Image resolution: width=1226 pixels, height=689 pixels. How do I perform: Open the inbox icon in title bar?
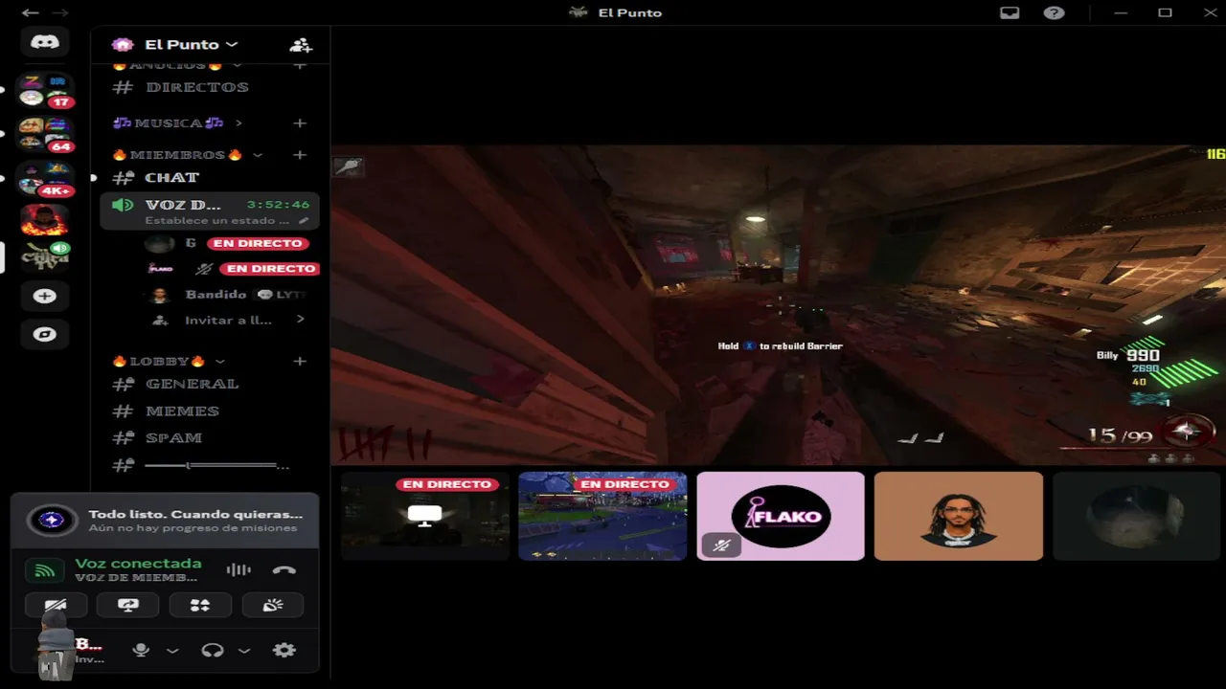tap(1010, 12)
